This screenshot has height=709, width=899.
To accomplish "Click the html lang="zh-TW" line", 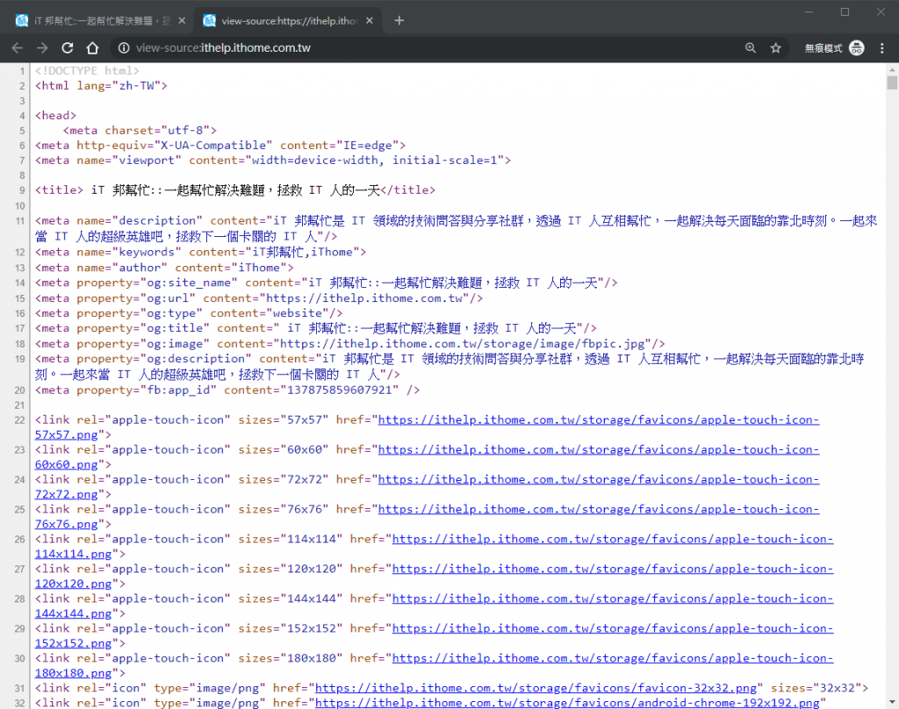I will [x=102, y=86].
